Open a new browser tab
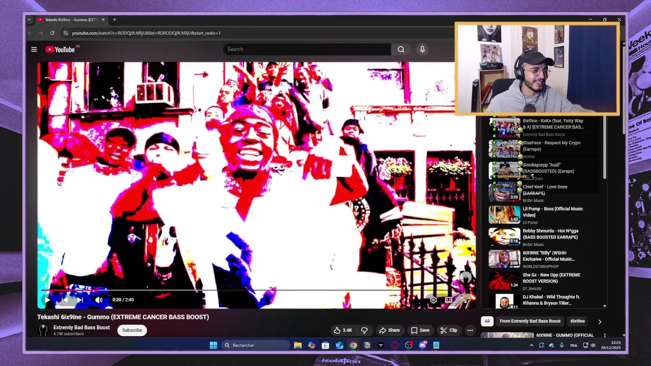This screenshot has height=366, width=651. pos(114,20)
